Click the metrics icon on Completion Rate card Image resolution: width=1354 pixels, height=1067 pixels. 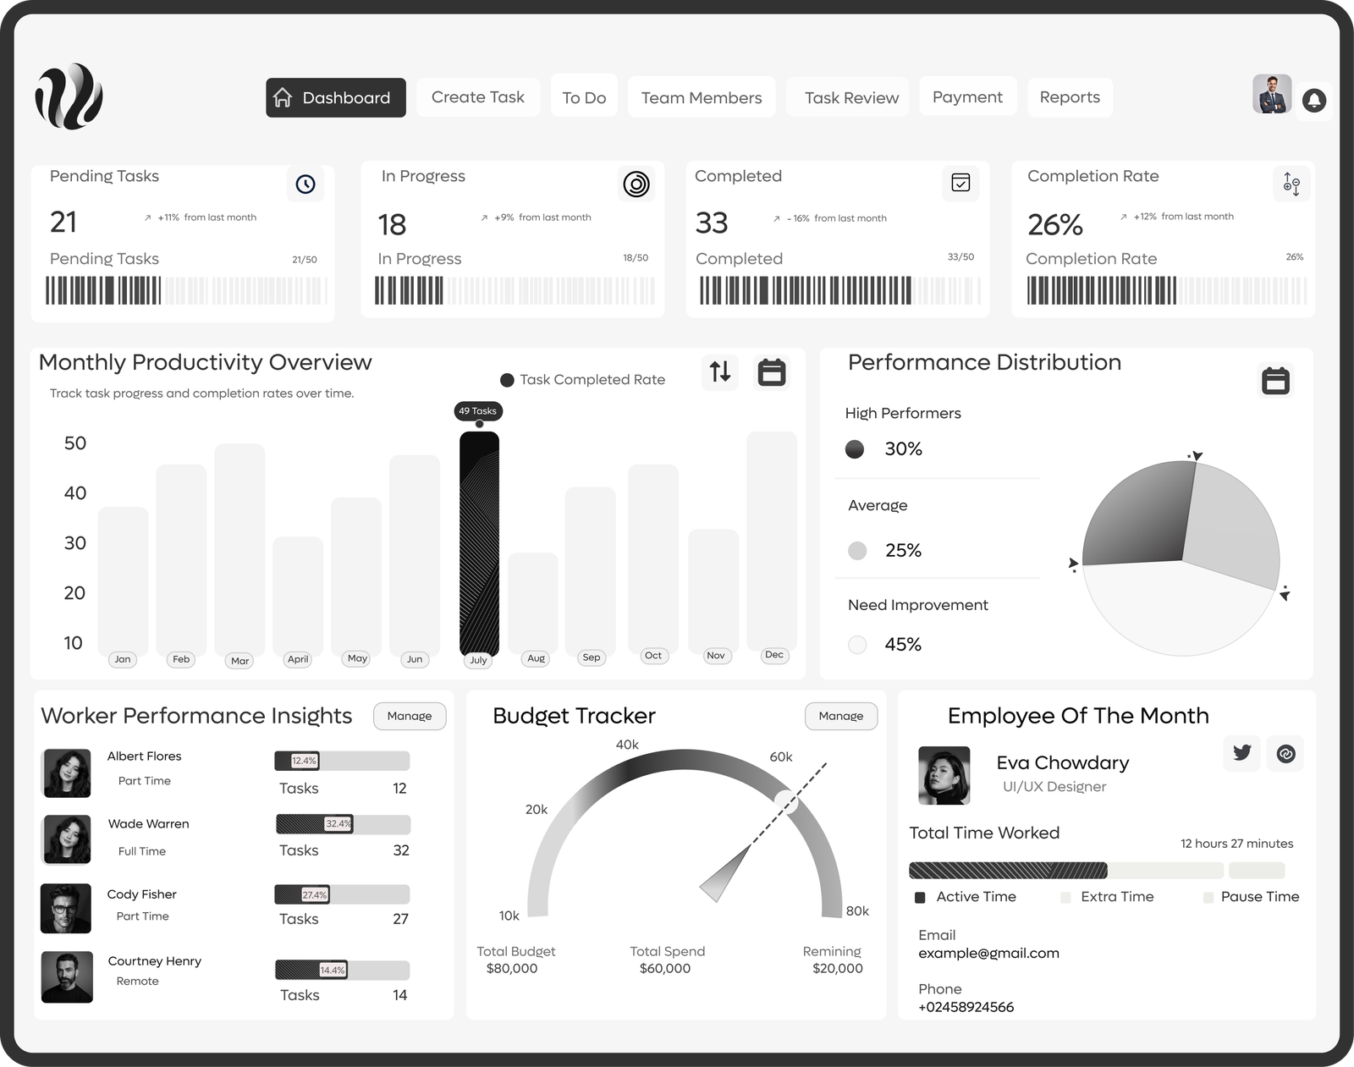pos(1291,184)
